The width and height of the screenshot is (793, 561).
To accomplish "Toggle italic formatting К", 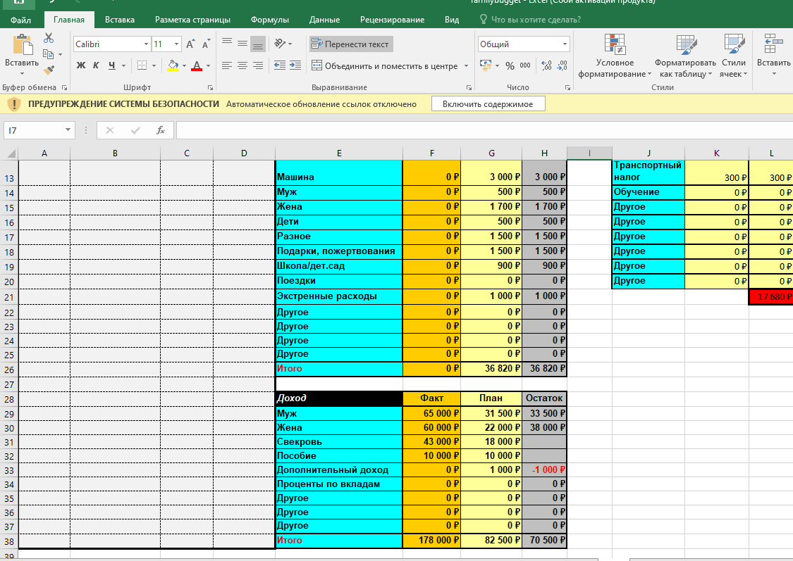I will [97, 65].
